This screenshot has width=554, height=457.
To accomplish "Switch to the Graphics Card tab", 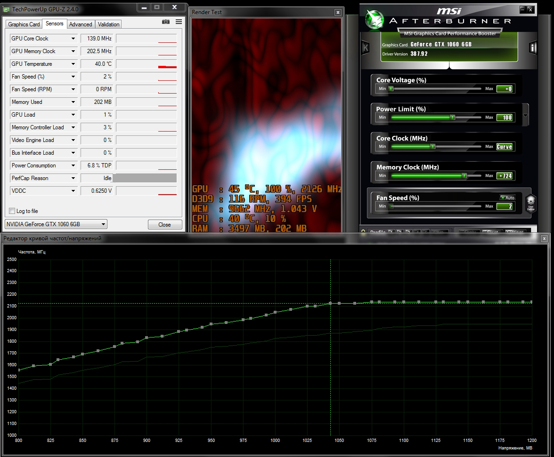I will click(24, 24).
